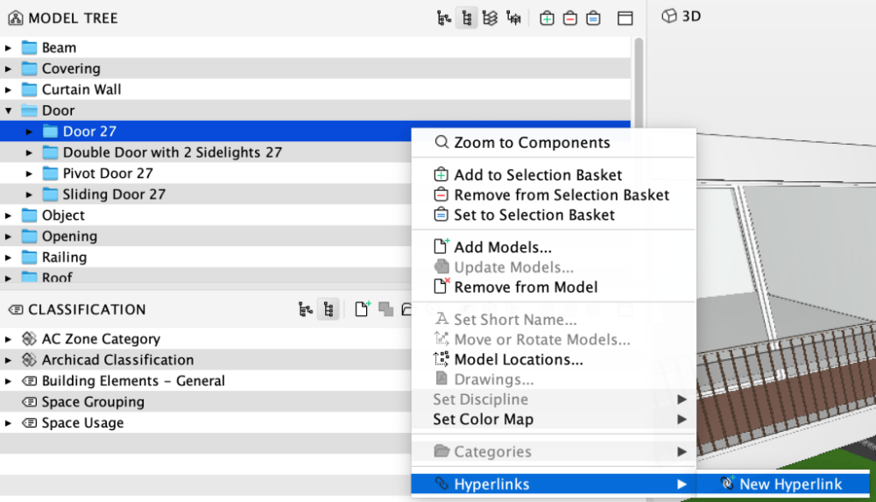Expand the Archicad Classification node
876x502 pixels.
coord(9,360)
